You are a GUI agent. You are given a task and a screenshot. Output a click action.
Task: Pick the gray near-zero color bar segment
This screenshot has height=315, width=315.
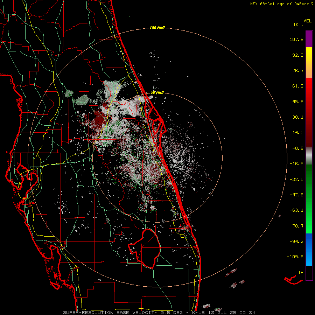(x=309, y=155)
